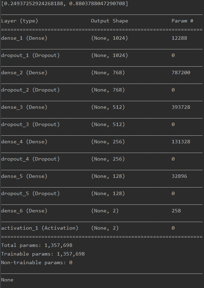Click the dense_5 (Dense) layer name
Viewport: 204px width, 288px height.
(24, 176)
